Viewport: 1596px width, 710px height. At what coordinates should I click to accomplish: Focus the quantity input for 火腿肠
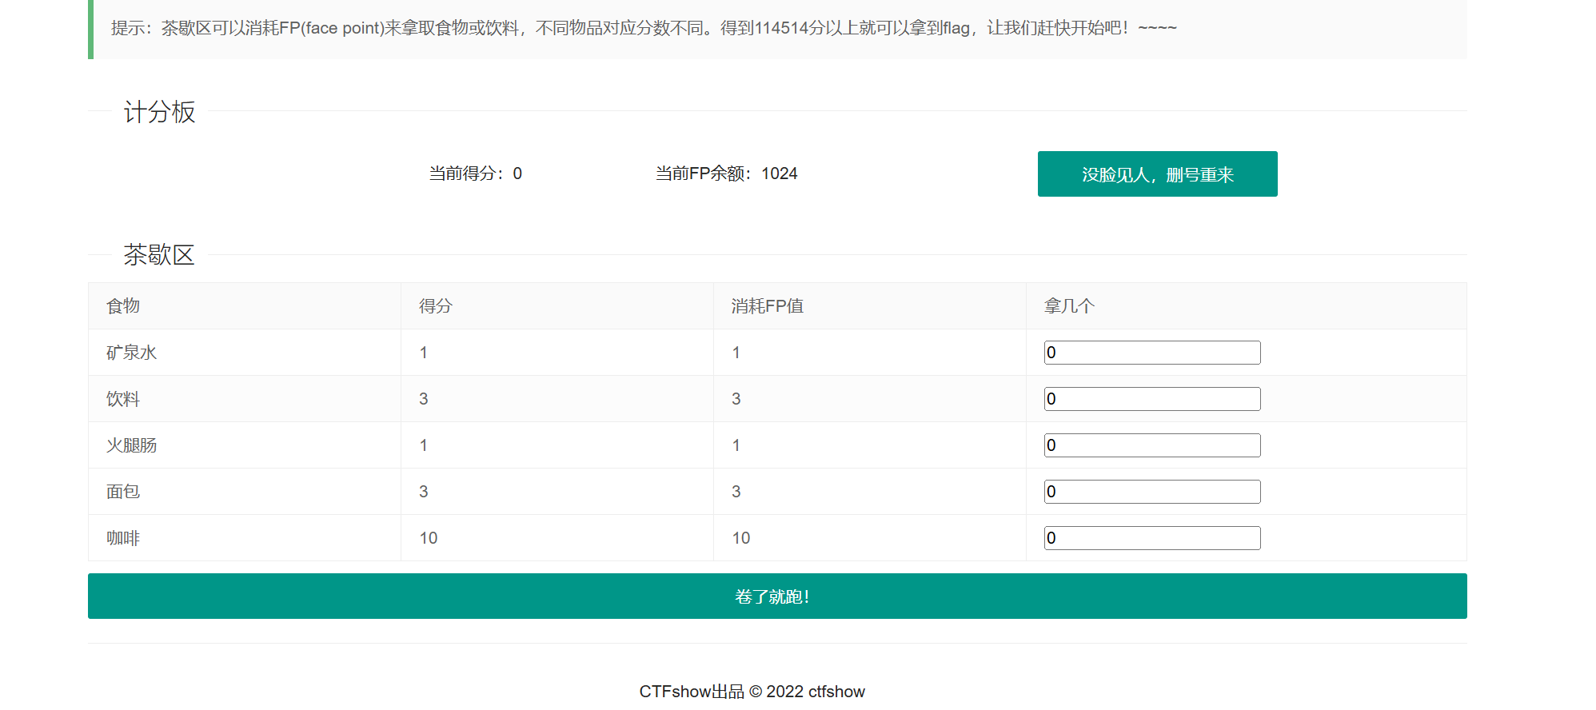[1152, 445]
